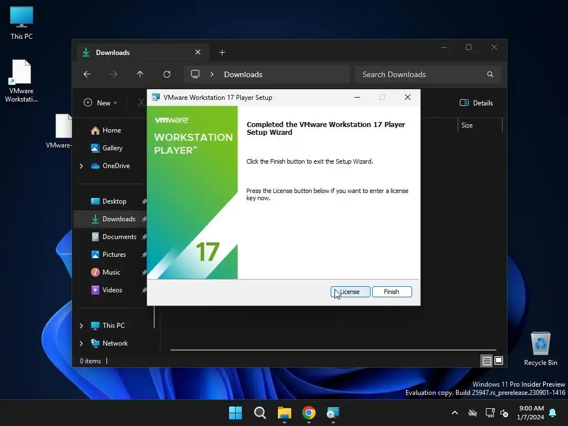The width and height of the screenshot is (568, 426).
Task: Select This PC in navigation pane
Action: (x=113, y=325)
